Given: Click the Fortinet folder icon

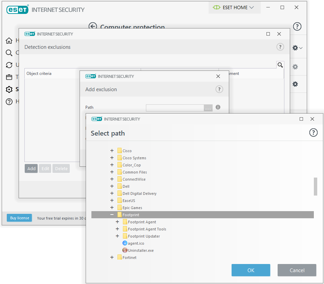Looking at the screenshot, I should pos(120,257).
